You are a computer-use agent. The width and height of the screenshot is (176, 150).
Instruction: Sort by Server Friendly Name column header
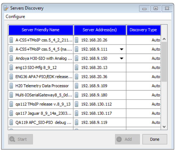coord(41,30)
